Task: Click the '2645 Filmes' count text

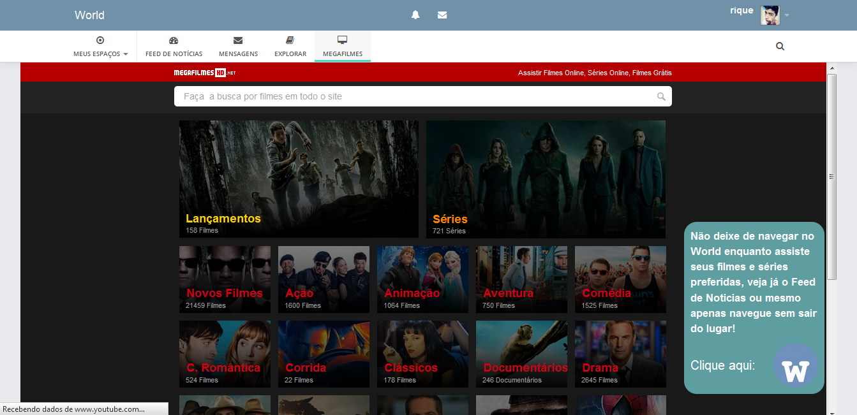Action: (x=599, y=380)
